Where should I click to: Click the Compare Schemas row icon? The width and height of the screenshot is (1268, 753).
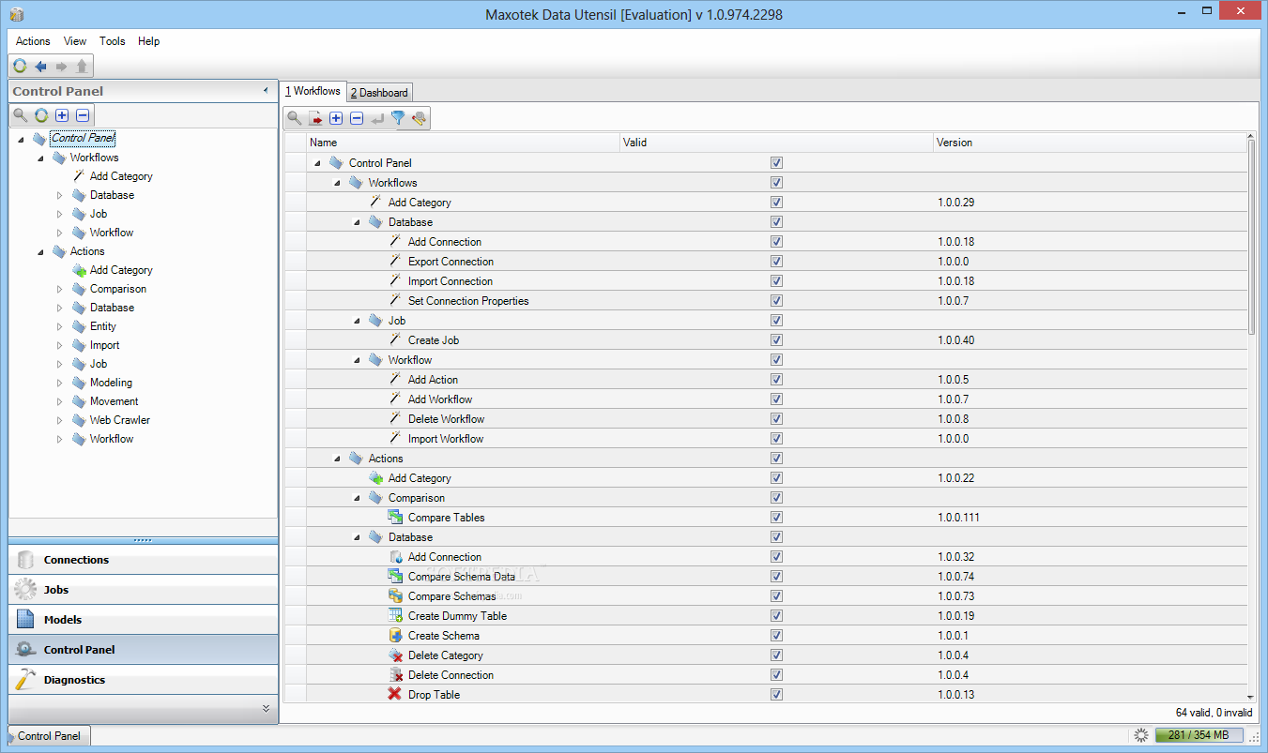click(395, 596)
